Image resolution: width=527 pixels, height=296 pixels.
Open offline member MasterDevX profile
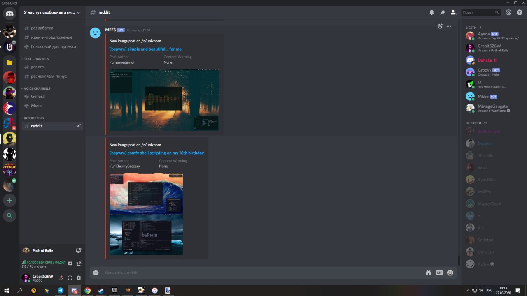pos(493,203)
